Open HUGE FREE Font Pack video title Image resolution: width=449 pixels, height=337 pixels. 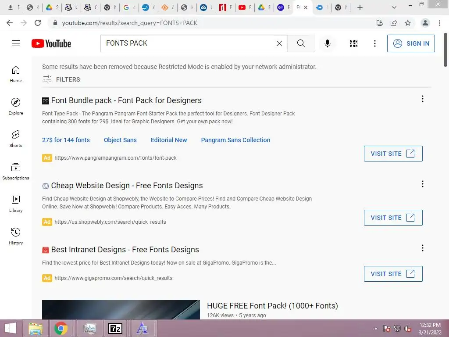[x=272, y=306]
